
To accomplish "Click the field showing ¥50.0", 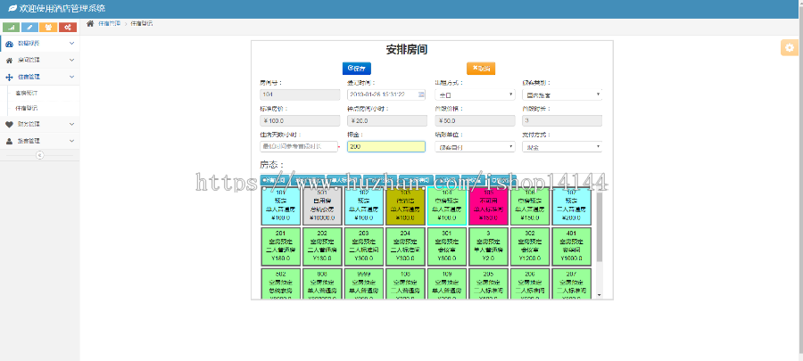I will (475, 120).
